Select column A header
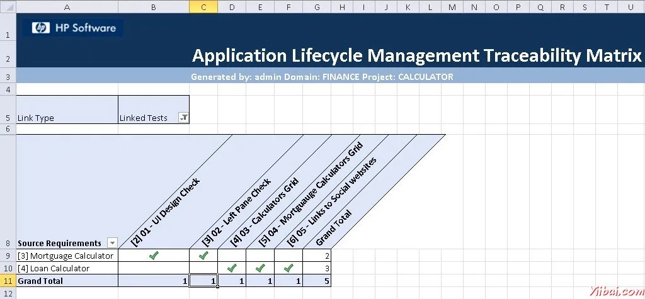645x299 pixels. click(x=67, y=6)
